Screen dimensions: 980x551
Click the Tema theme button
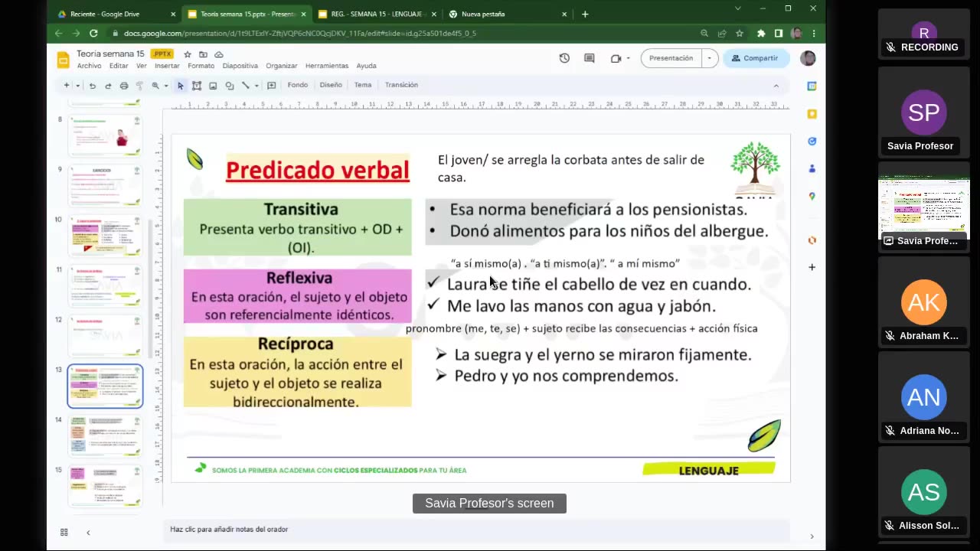click(x=363, y=85)
